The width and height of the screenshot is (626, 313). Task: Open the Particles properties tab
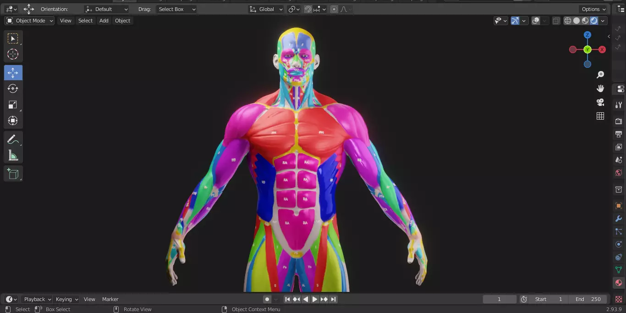click(619, 231)
